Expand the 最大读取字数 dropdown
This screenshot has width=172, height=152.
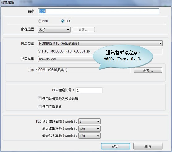pos(89,128)
